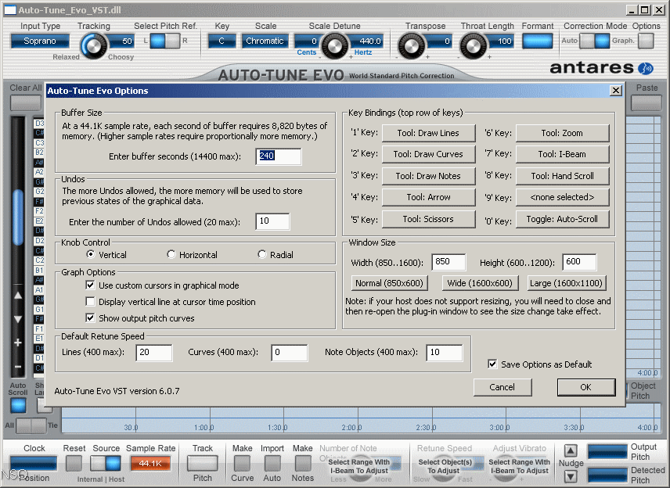Click the Nudge down arrow
The image size is (670, 488).
click(x=571, y=475)
